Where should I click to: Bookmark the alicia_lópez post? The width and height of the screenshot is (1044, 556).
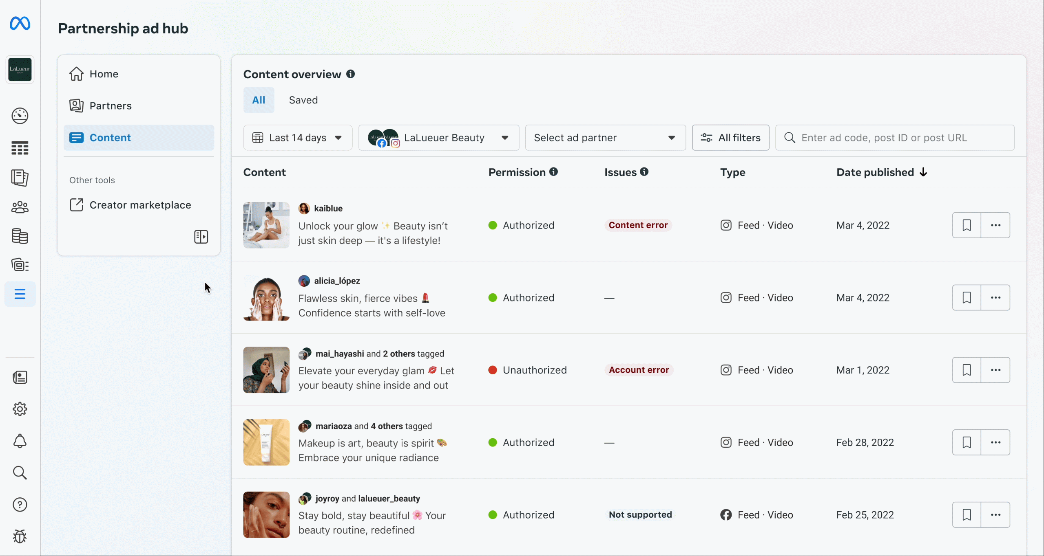pyautogui.click(x=967, y=298)
